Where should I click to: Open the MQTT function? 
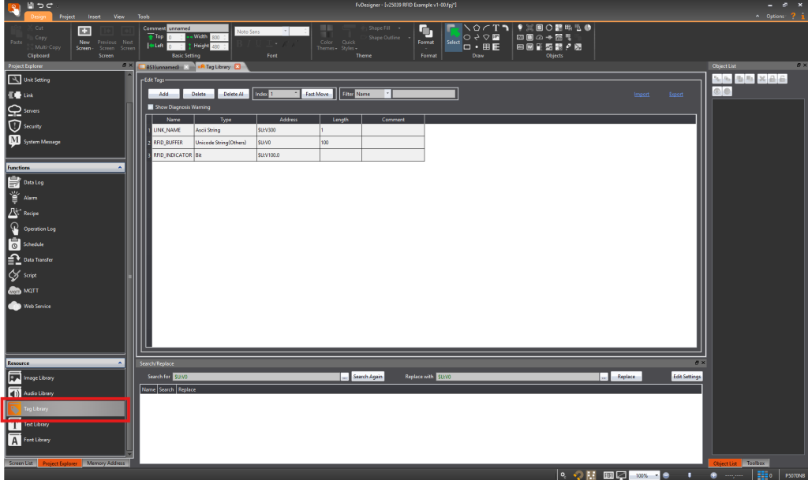tap(30, 291)
